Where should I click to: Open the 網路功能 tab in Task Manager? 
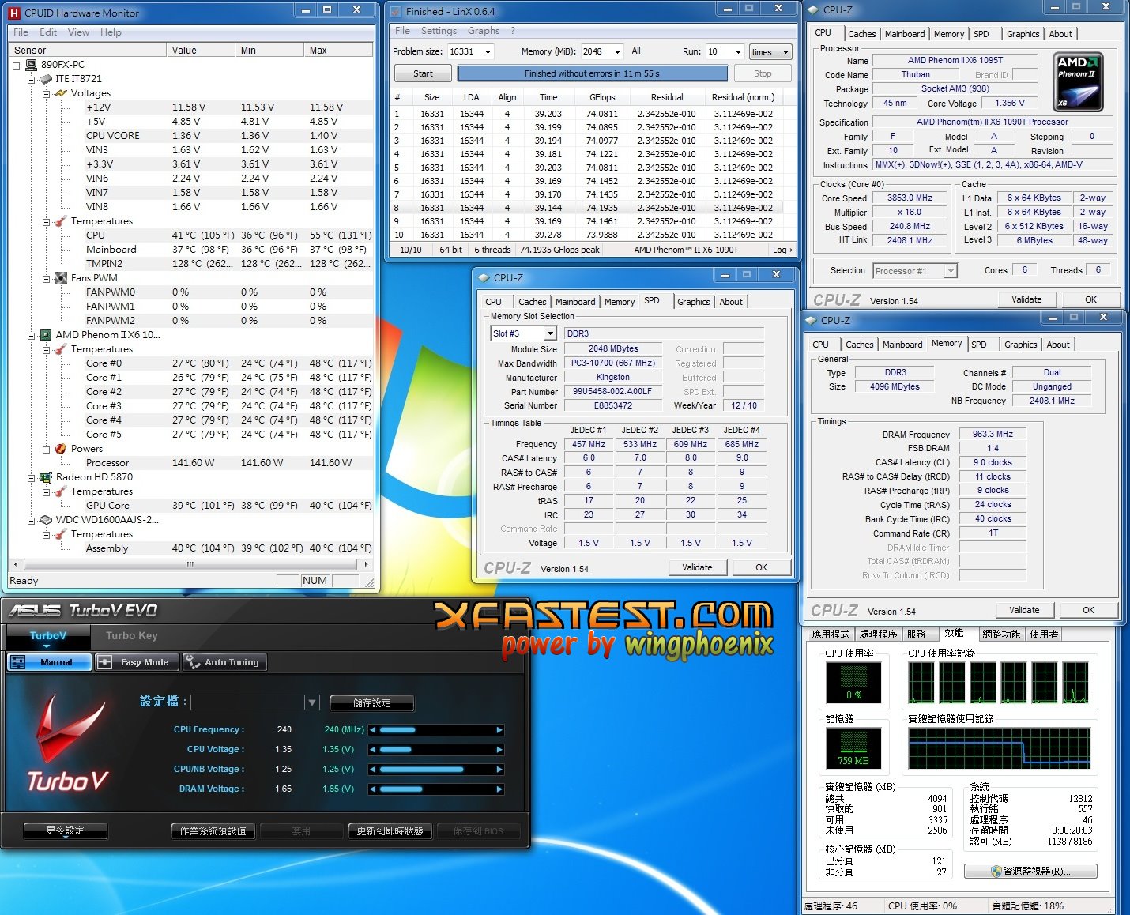click(x=1001, y=634)
